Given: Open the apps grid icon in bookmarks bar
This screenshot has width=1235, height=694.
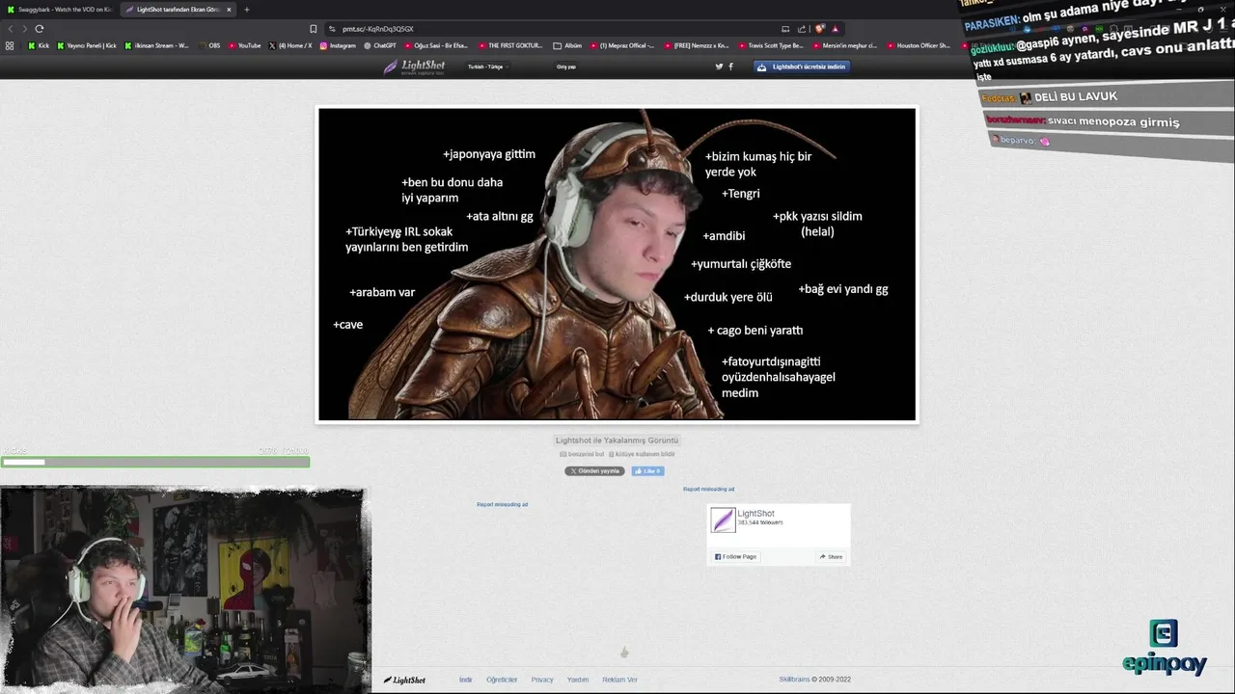Looking at the screenshot, I should point(10,45).
